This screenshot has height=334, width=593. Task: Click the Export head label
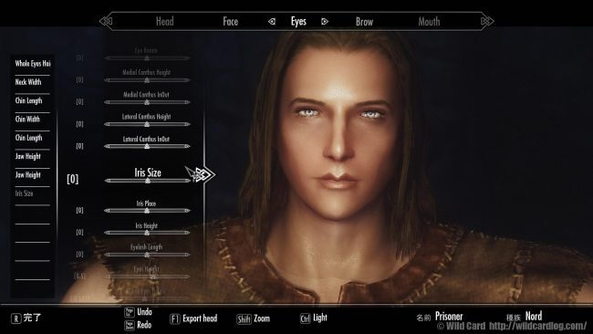click(200, 318)
